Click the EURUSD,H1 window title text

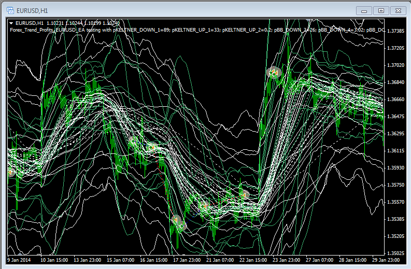[32, 11]
